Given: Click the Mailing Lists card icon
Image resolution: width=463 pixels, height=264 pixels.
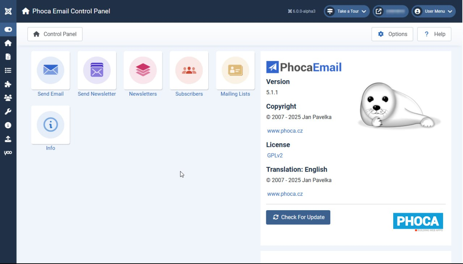Looking at the screenshot, I should pyautogui.click(x=235, y=70).
